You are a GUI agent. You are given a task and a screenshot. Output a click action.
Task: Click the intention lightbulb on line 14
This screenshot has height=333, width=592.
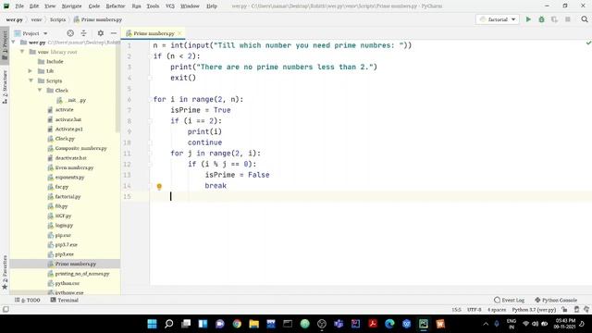pos(159,186)
